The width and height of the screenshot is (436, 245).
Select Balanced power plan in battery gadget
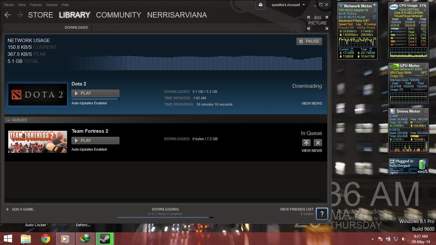coord(403,173)
